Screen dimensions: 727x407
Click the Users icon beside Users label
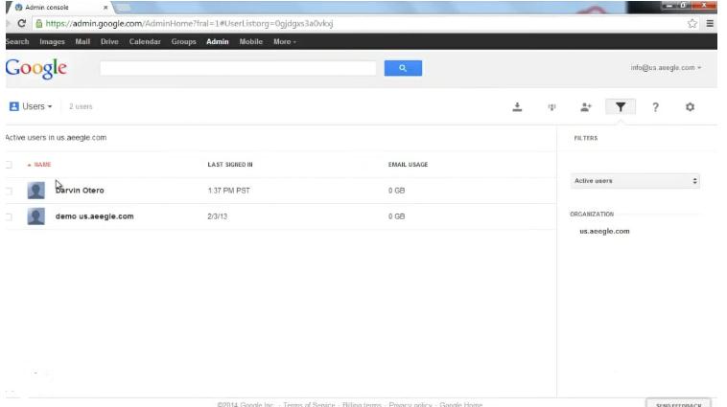[x=14, y=106]
